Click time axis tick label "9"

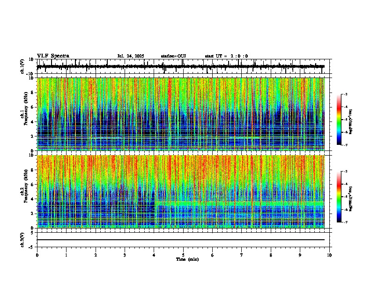pos(300,255)
